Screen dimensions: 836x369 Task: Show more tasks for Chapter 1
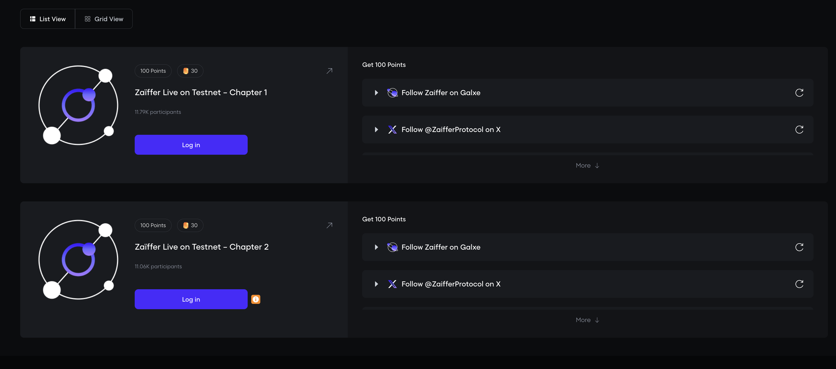pyautogui.click(x=587, y=166)
